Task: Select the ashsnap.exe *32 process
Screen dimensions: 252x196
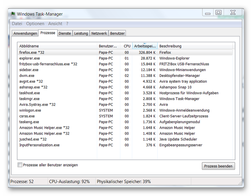Action: pos(125,87)
